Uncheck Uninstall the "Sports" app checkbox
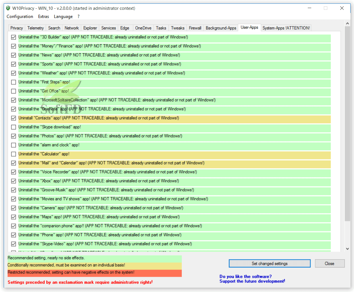This screenshot has width=354, height=292. (13, 64)
